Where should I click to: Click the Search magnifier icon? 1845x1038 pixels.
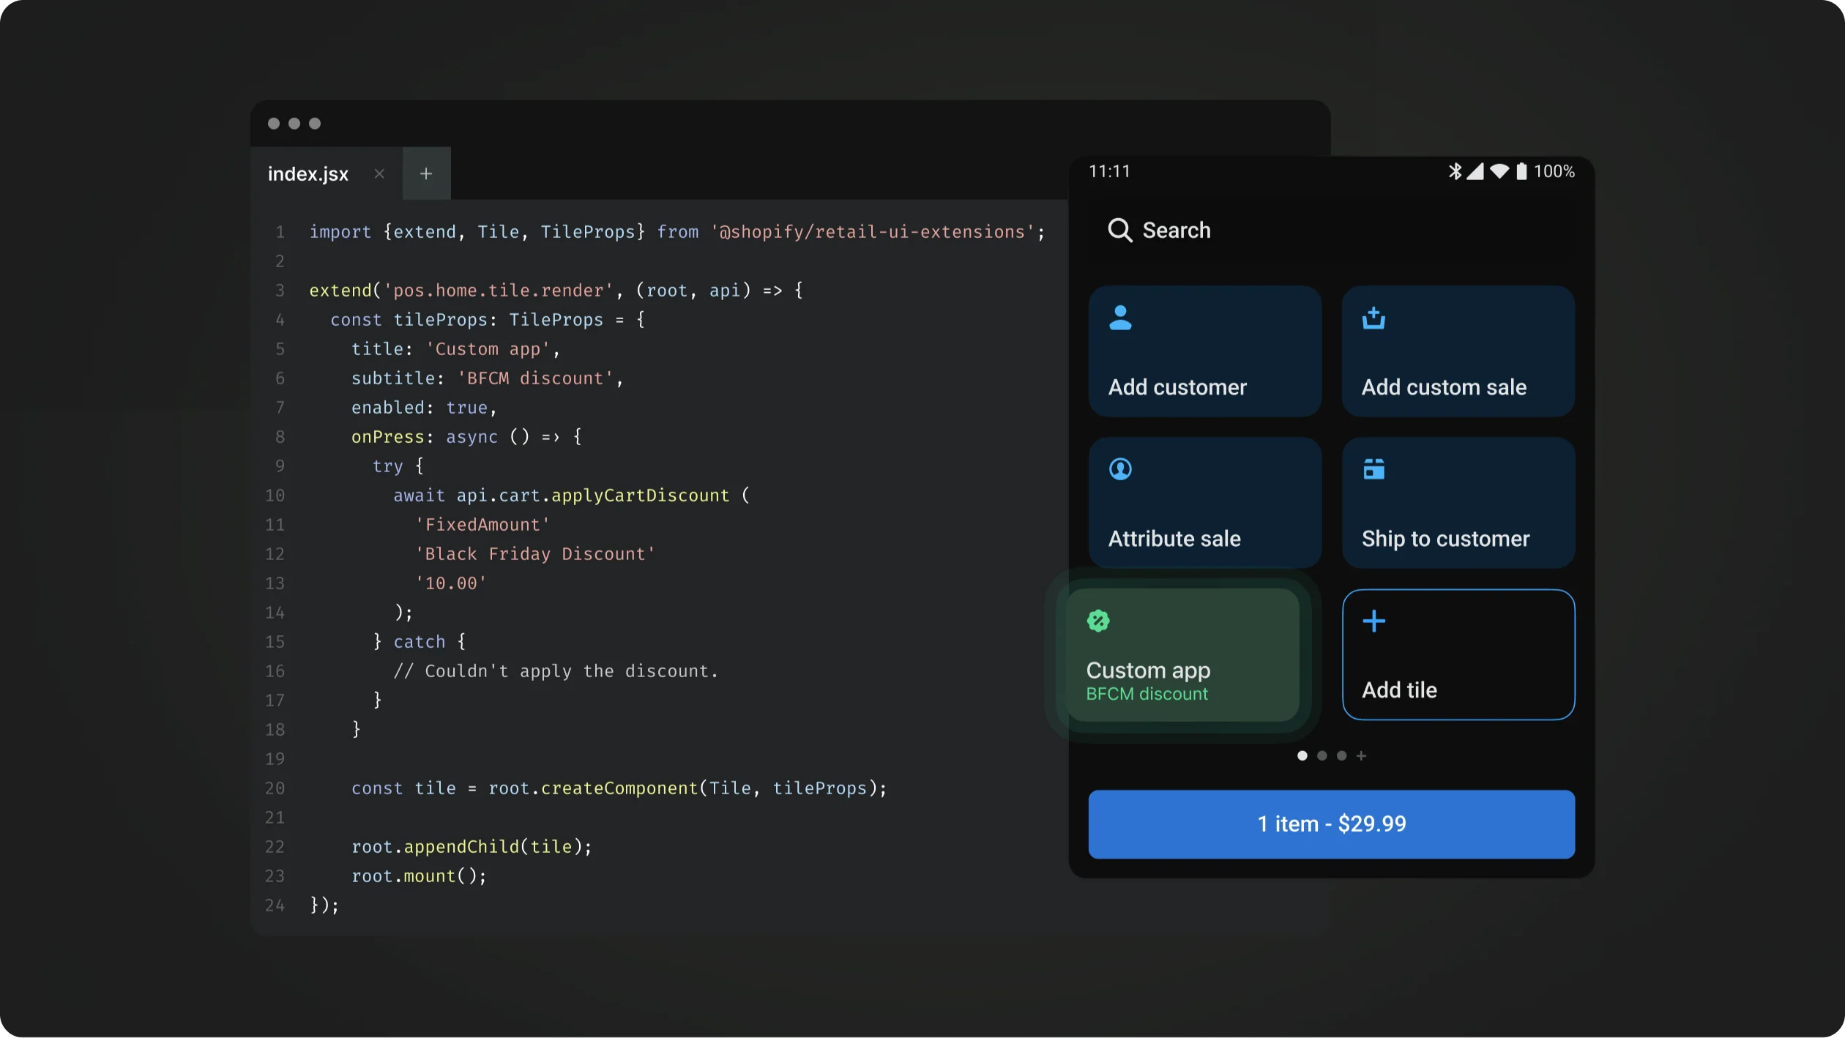point(1119,229)
